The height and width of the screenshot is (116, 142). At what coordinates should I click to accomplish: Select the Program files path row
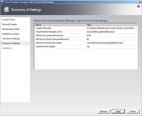point(86,28)
